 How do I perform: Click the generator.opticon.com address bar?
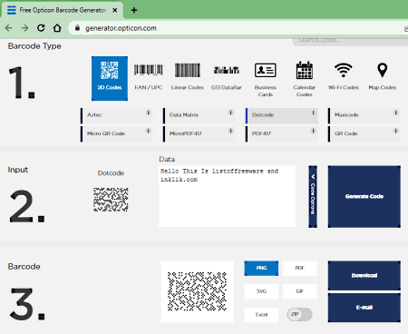point(238,28)
